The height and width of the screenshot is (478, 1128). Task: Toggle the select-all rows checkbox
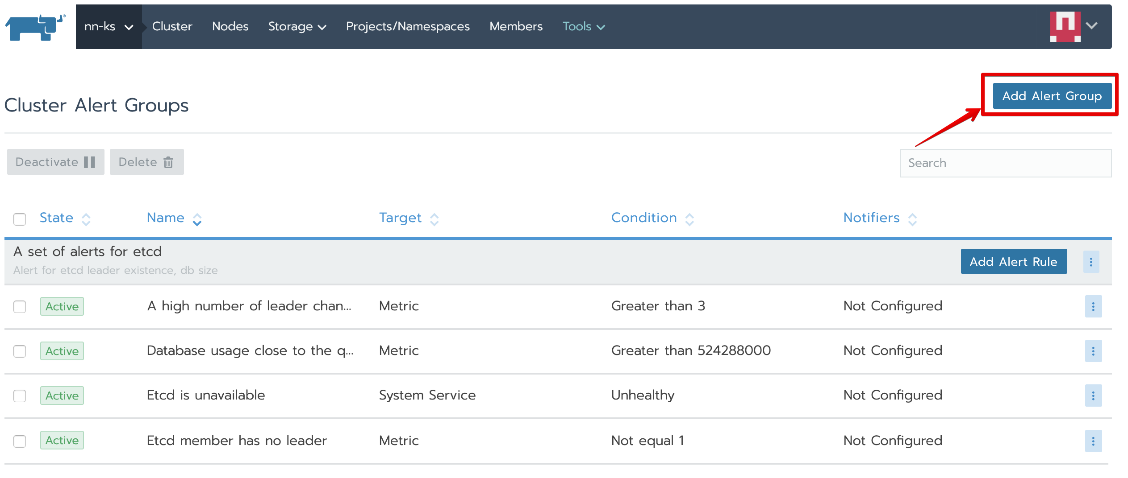[x=20, y=219]
